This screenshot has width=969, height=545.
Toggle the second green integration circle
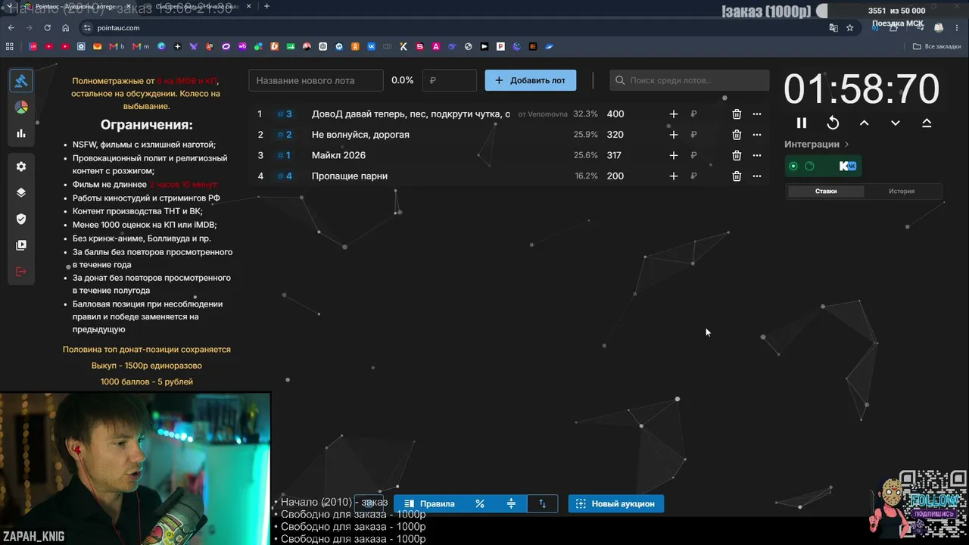click(x=809, y=167)
